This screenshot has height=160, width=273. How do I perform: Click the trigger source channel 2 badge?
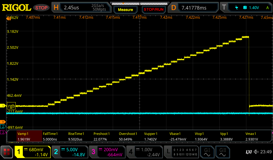(x=245, y=7)
